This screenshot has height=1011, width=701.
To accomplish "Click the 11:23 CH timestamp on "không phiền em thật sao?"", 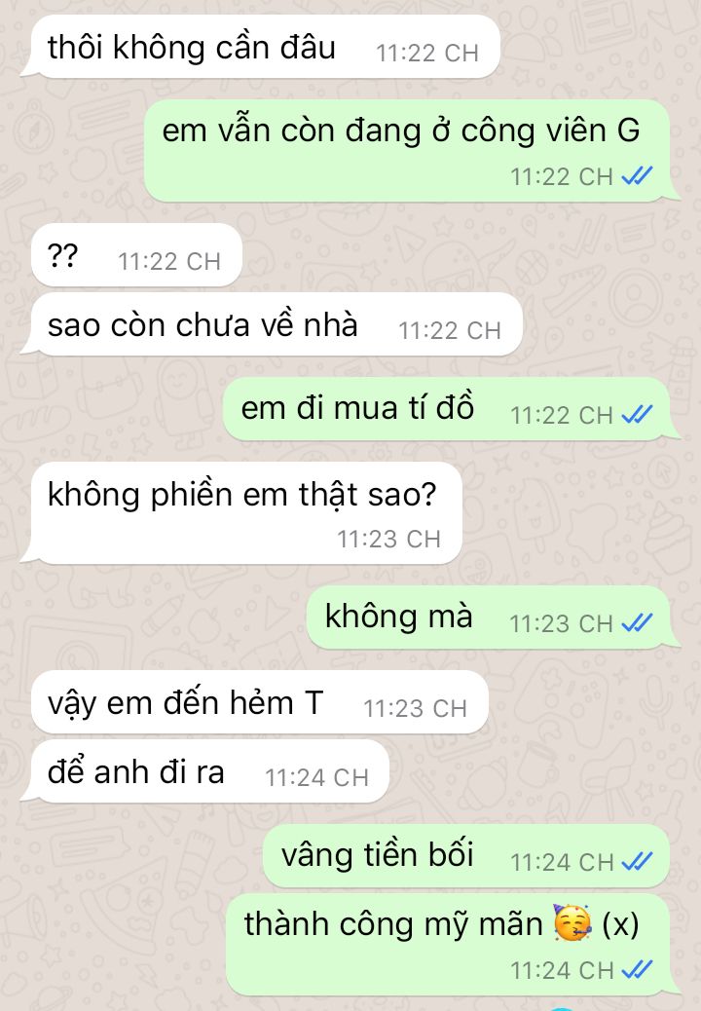I will pos(389,539).
